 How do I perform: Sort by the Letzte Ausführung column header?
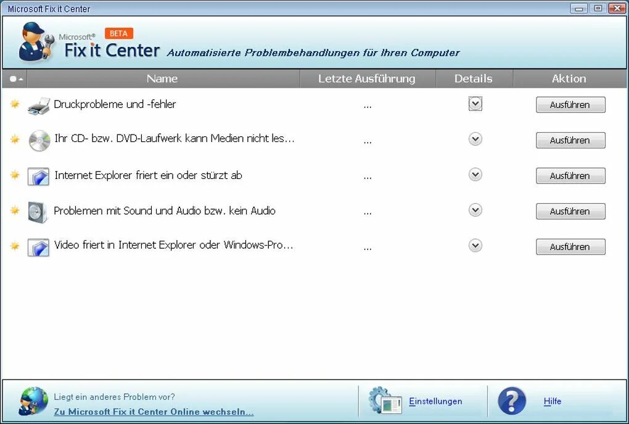point(367,79)
